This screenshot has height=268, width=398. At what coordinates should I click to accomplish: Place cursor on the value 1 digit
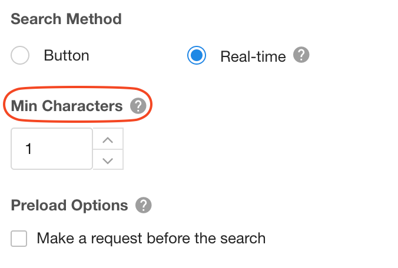click(28, 149)
